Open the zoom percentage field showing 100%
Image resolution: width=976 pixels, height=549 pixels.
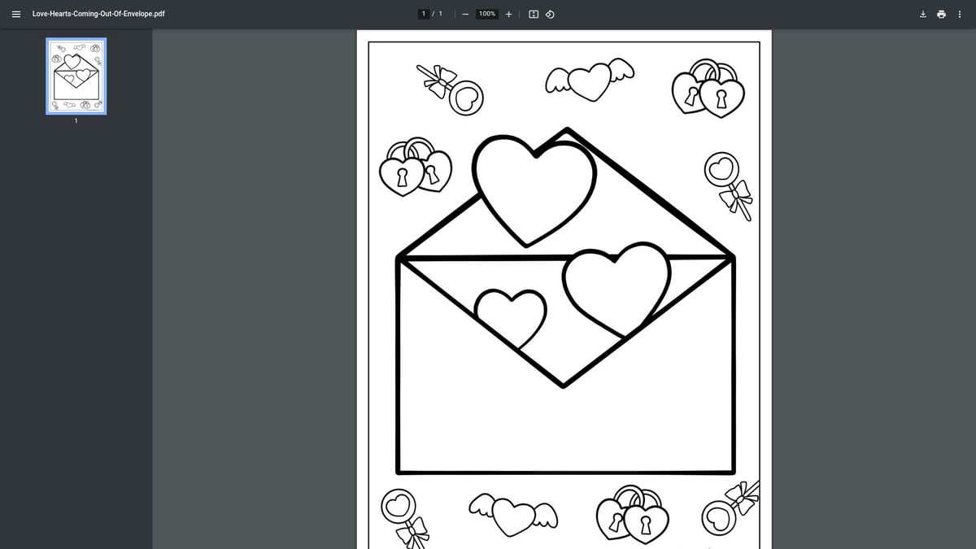pos(486,14)
